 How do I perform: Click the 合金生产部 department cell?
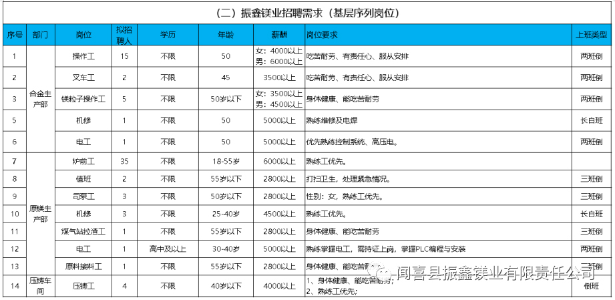pyautogui.click(x=39, y=99)
